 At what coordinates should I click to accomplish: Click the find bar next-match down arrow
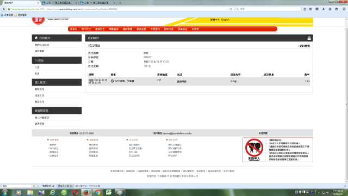(x=38, y=186)
